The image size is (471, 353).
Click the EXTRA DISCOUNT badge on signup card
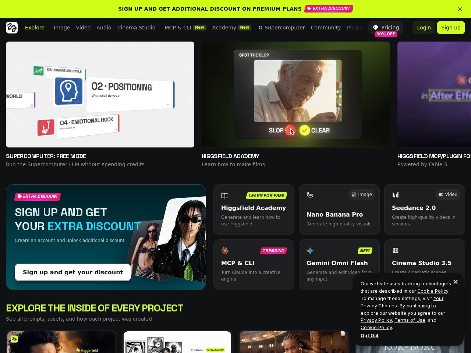(38, 196)
